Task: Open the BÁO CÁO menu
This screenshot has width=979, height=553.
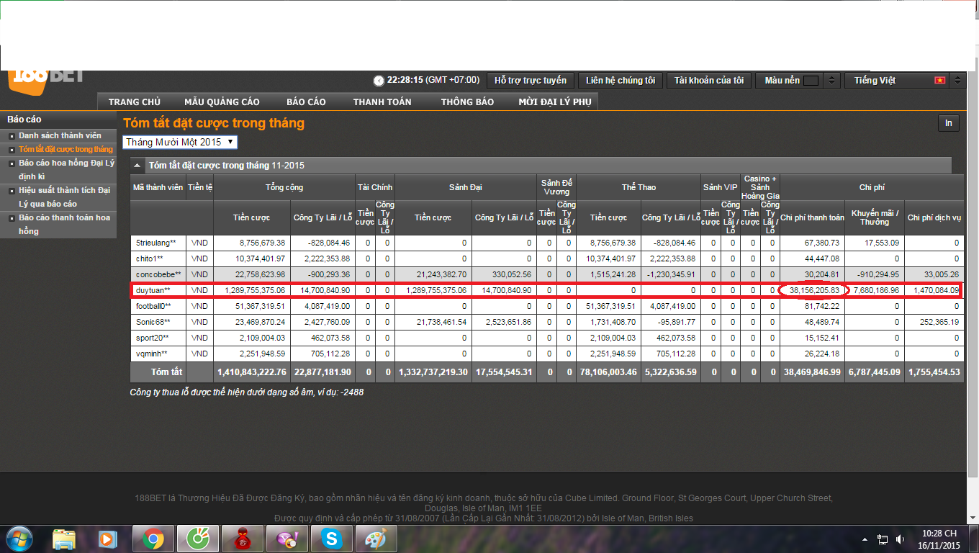Action: (306, 102)
